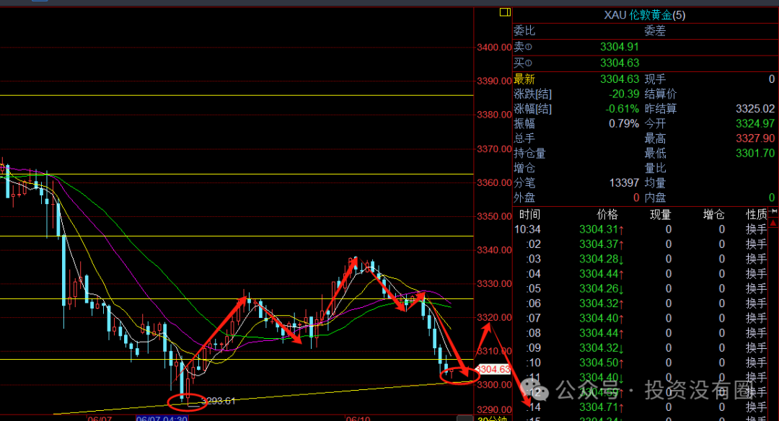Screen dimensions: 779x421
Task: Click the 今开 value 3324.97
Action: [755, 123]
